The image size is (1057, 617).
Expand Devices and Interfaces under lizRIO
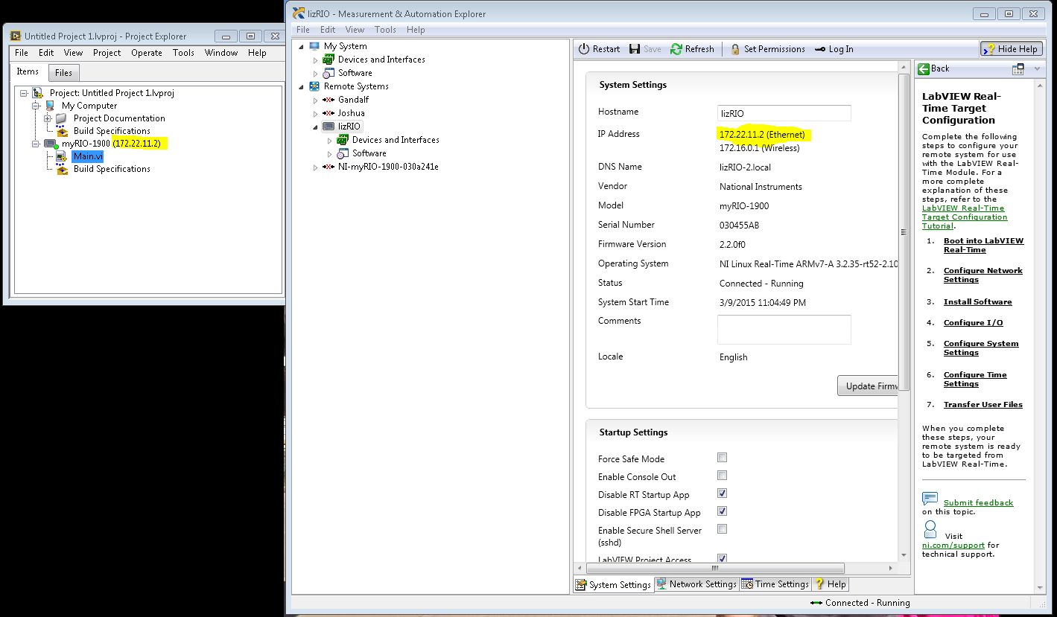[x=329, y=141]
